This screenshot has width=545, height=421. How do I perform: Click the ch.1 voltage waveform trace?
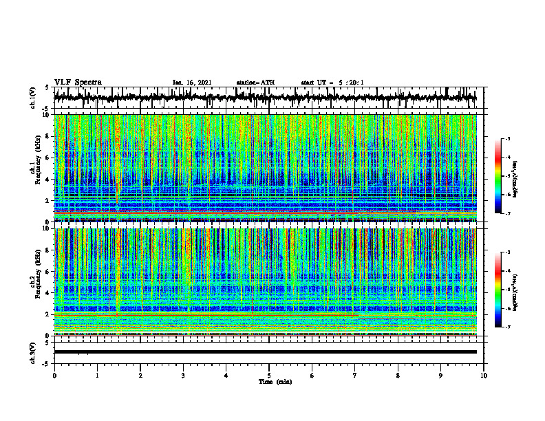pyautogui.click(x=265, y=98)
